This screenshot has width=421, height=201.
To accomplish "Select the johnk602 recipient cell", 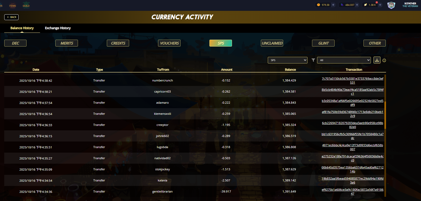I will click(x=163, y=136).
